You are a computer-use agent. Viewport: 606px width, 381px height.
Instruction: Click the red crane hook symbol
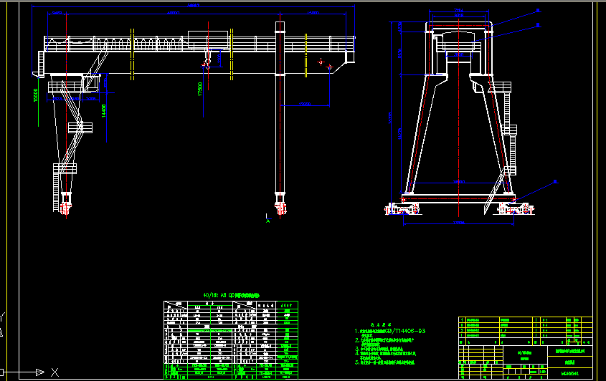[206, 62]
